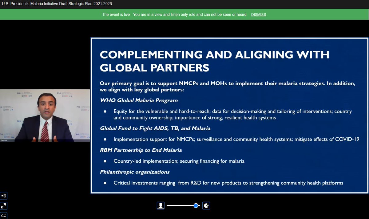Click the presentation slide area
The image size is (369, 219).
229,116
